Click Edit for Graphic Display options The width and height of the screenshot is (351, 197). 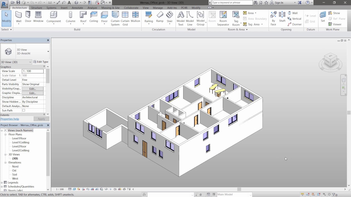pyautogui.click(x=33, y=93)
